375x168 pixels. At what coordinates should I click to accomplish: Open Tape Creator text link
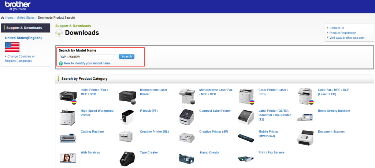click(149, 152)
